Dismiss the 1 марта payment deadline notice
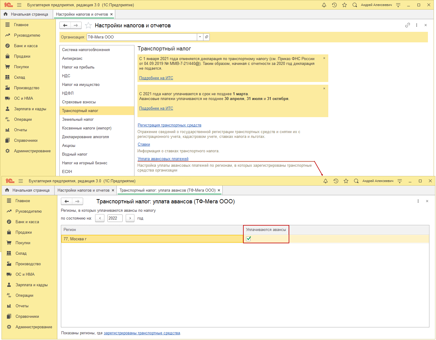Screen dimensions: 436x340 pyautogui.click(x=324, y=89)
